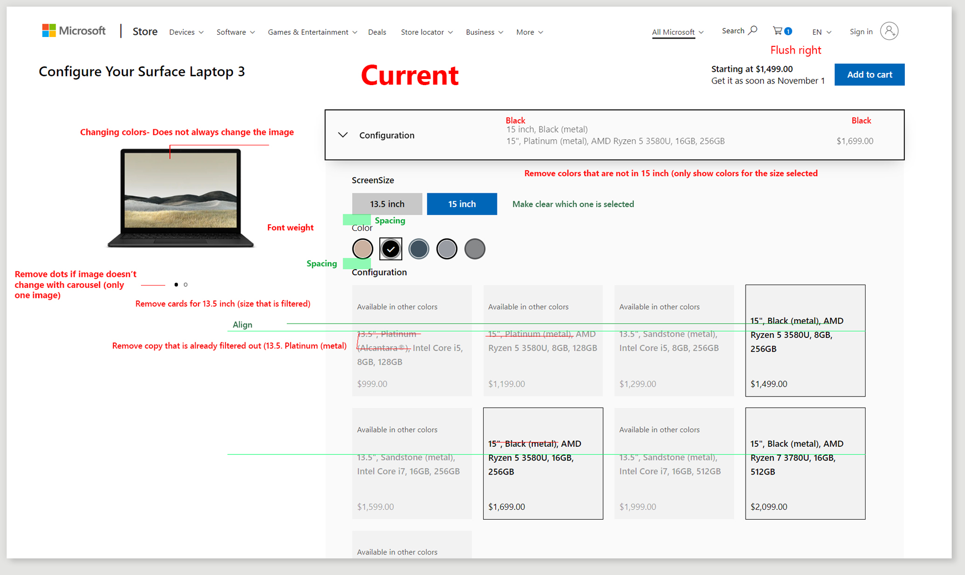The image size is (965, 575).
Task: Click the "15 inch, Black (metal)" summary line
Action: [x=547, y=129]
